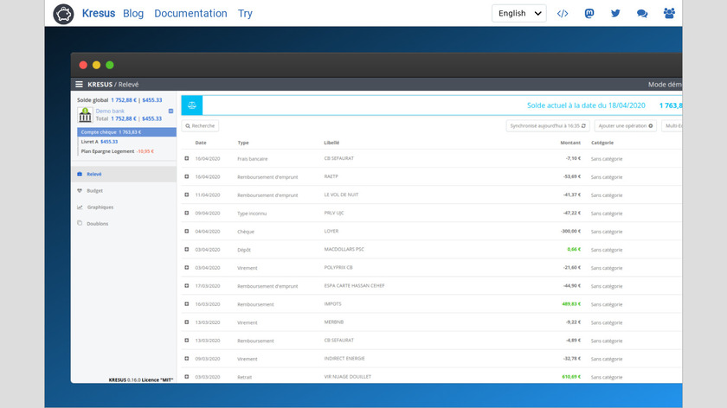Expand details for the LOYER transaction
Image resolution: width=727 pixels, height=408 pixels.
tap(187, 231)
